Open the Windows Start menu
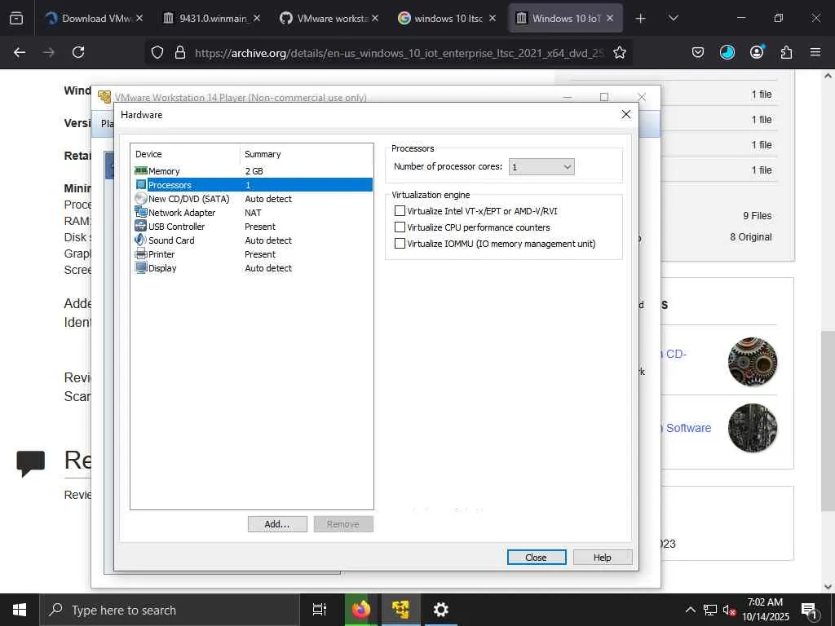Viewport: 835px width, 626px height. point(20,610)
